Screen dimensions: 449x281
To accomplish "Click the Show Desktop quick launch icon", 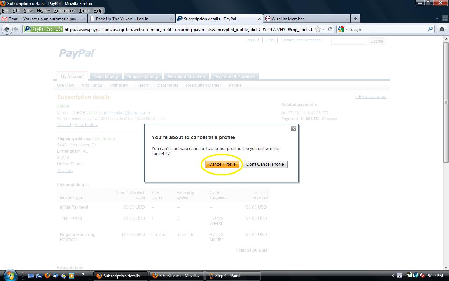I will (x=31, y=276).
